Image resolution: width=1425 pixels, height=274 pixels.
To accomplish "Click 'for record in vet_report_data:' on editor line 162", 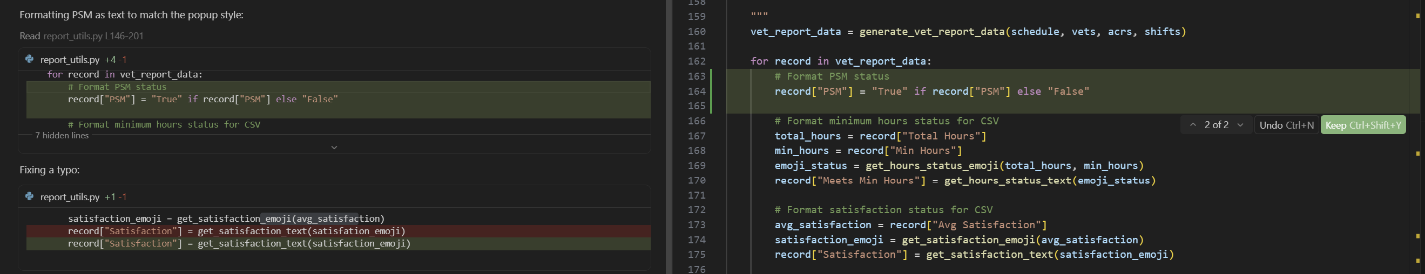I will 841,61.
